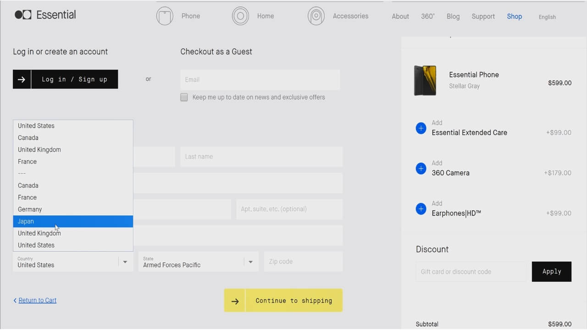Expand the State dropdown arrow
The width and height of the screenshot is (587, 330).
click(250, 262)
